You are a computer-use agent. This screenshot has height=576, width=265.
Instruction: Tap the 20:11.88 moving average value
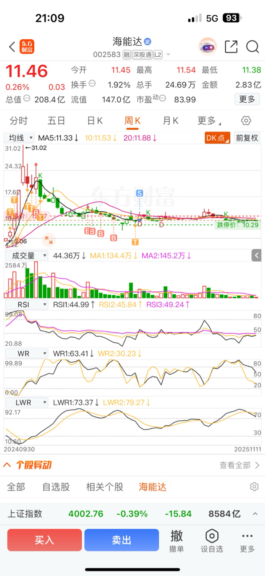pyautogui.click(x=140, y=138)
